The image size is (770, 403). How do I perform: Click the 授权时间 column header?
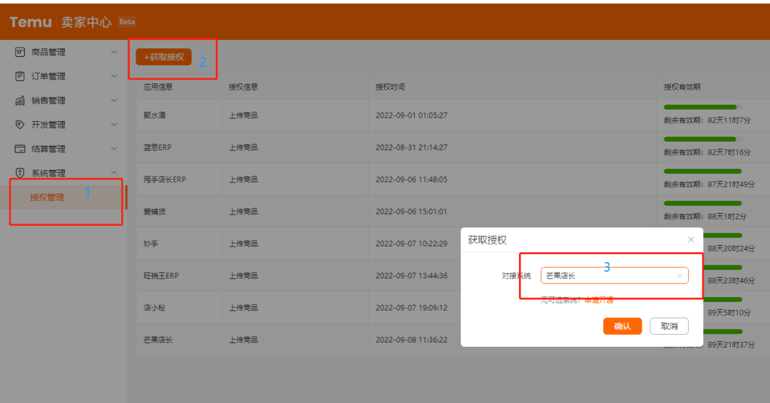pos(391,87)
